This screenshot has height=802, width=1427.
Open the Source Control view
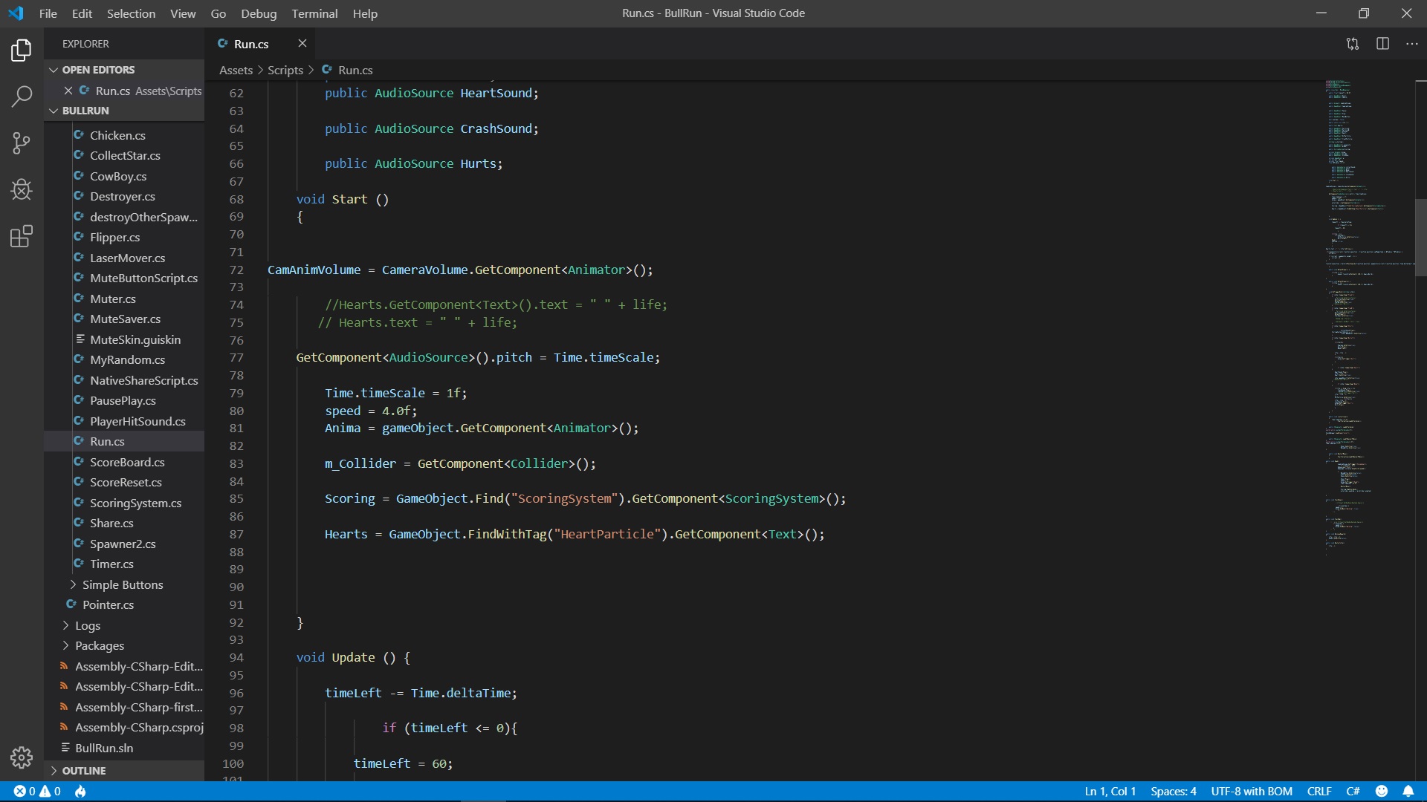22,143
